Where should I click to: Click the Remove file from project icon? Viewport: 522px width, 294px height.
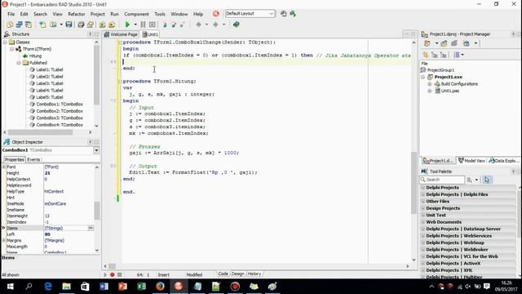pyautogui.click(x=112, y=24)
